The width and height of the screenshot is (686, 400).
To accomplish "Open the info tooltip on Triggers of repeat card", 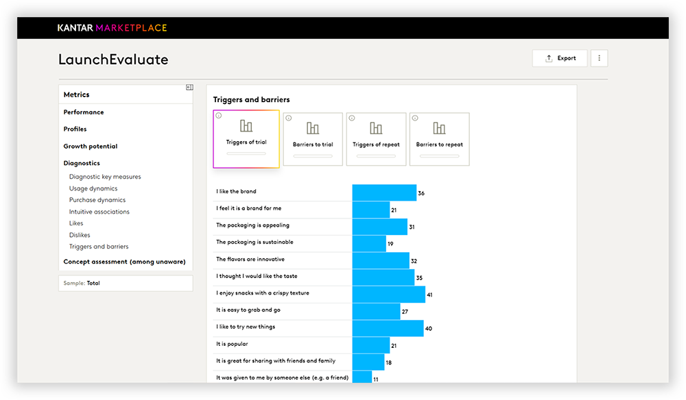I will 351,118.
